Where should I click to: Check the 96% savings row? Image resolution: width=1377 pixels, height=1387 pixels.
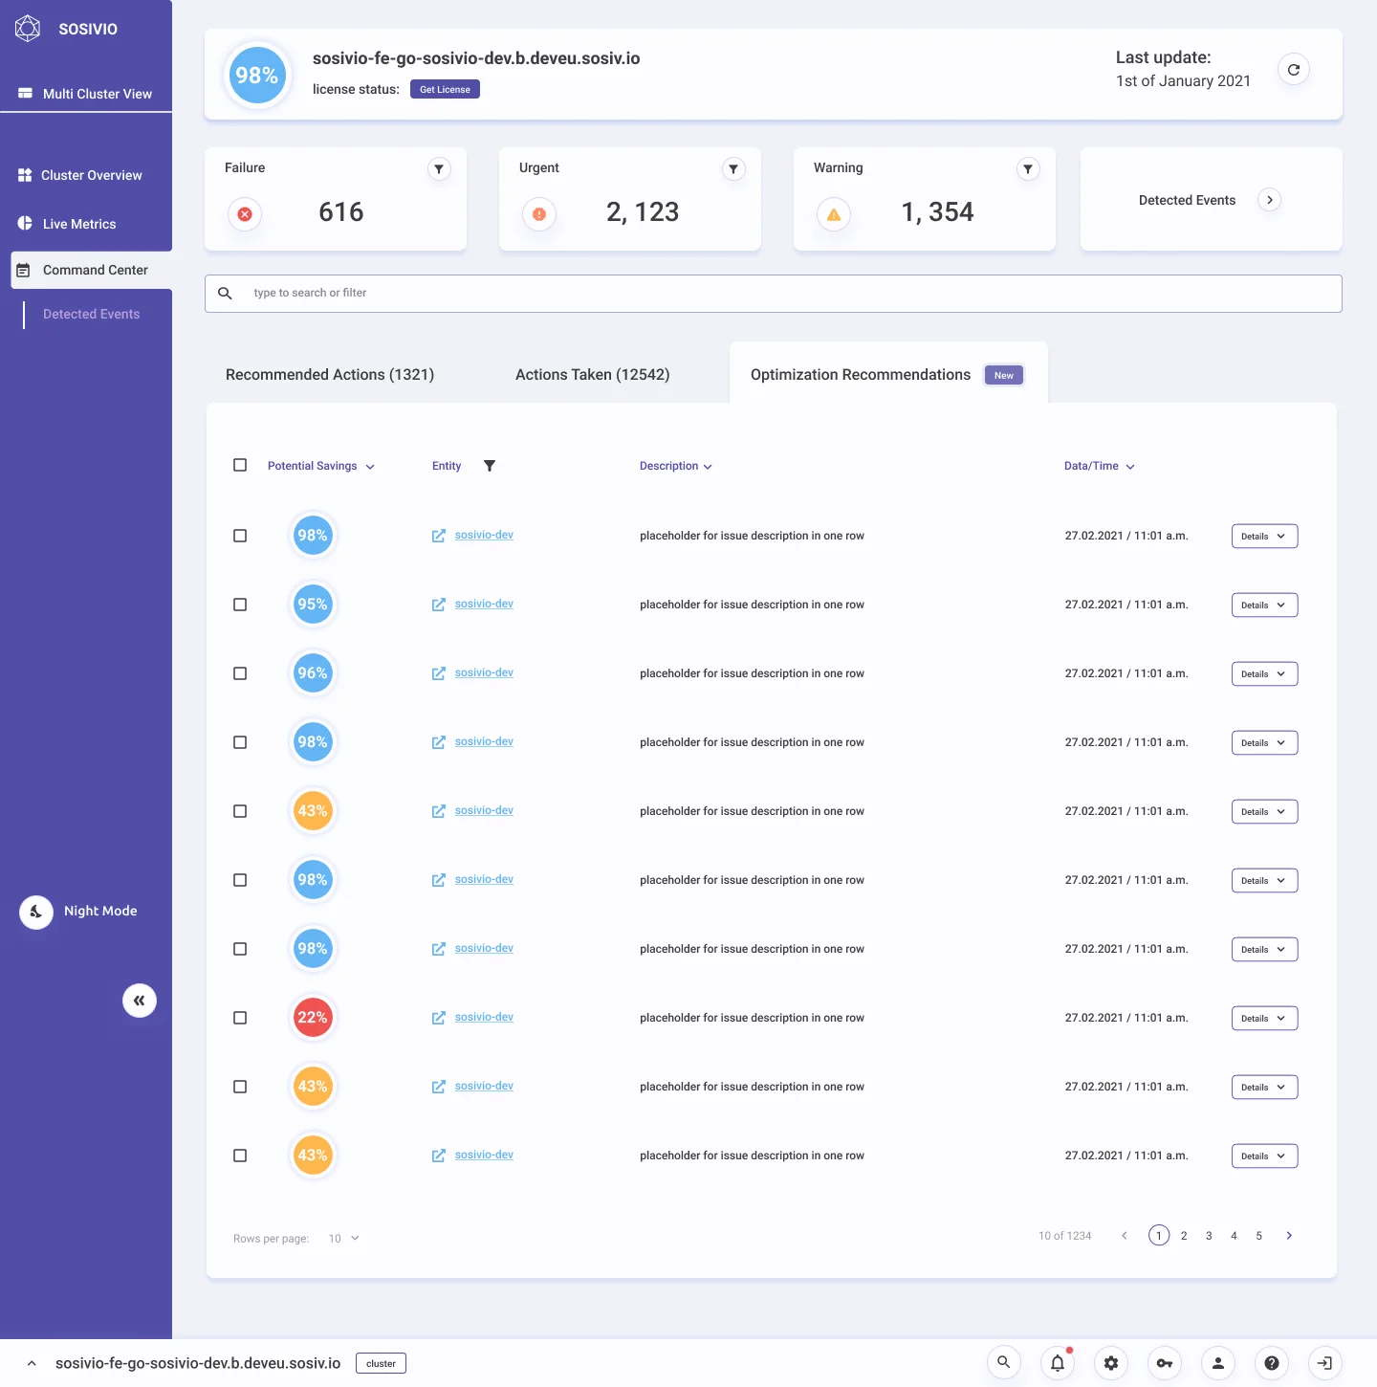[240, 673]
